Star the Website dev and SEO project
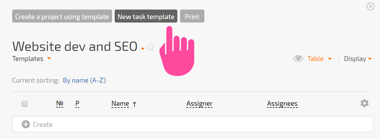The height and width of the screenshot is (139, 380). pos(150,47)
